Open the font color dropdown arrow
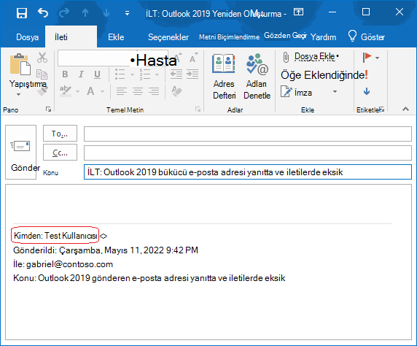Screen dimensions: 417x346 coord(102,91)
